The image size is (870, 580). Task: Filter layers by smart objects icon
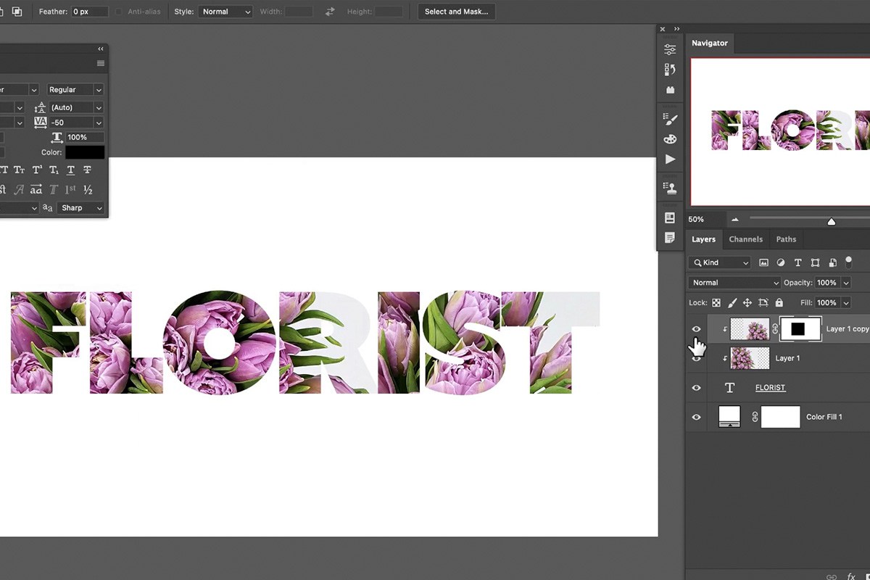click(832, 262)
